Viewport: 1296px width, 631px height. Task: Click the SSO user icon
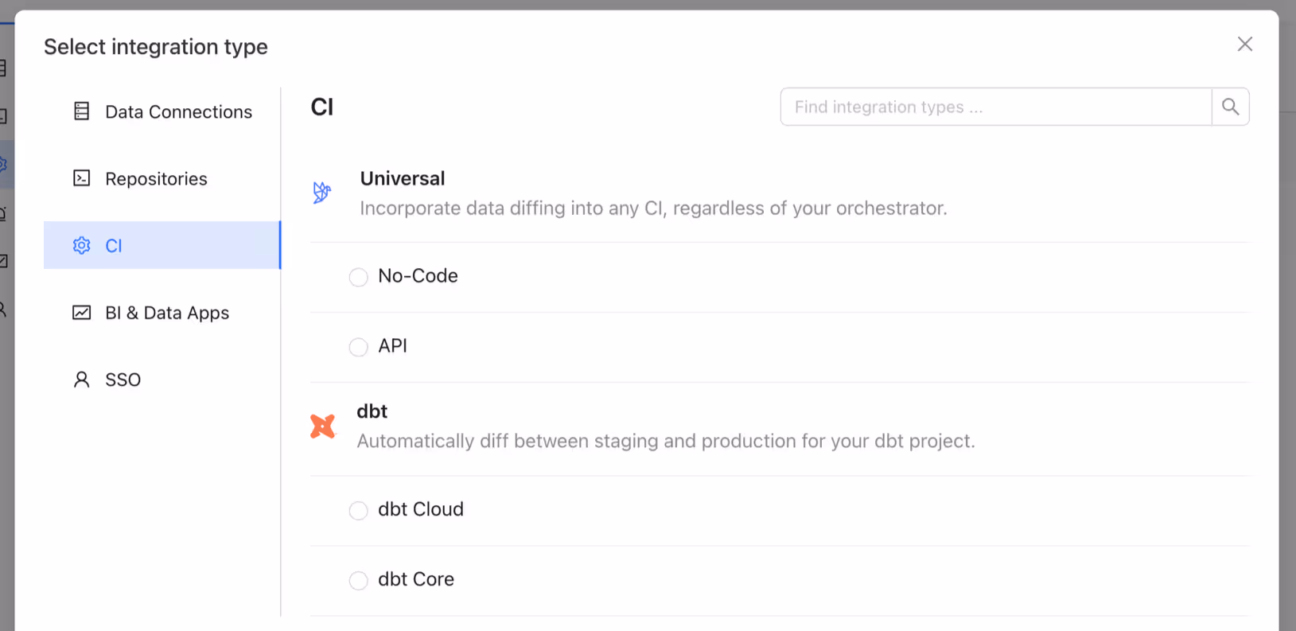pyautogui.click(x=81, y=380)
